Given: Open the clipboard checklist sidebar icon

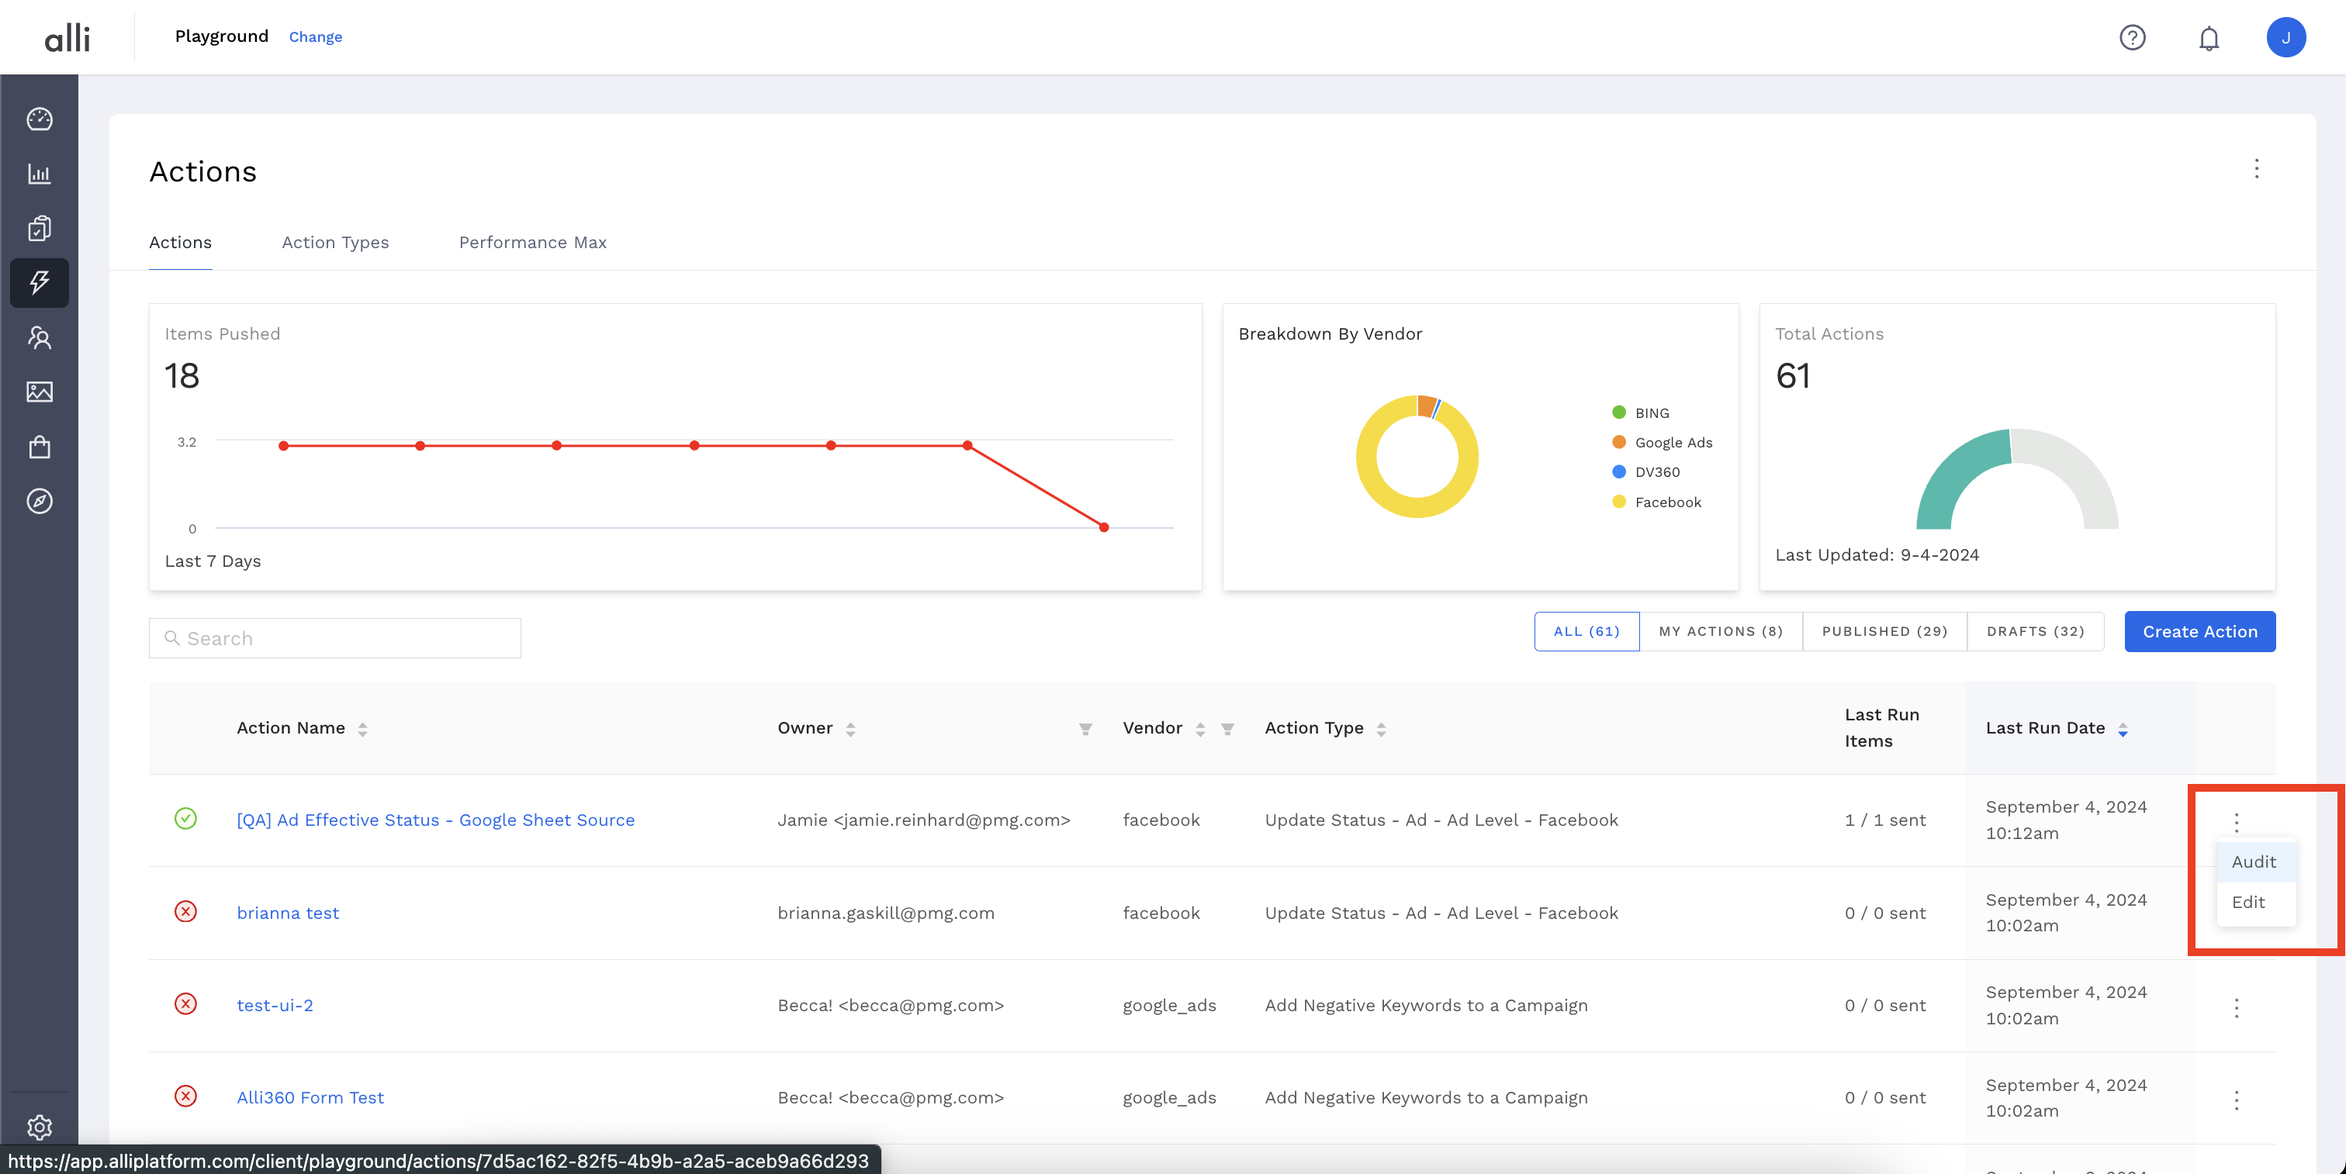Looking at the screenshot, I should (39, 229).
